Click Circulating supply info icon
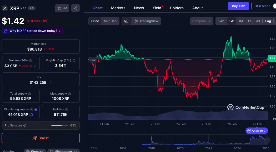Viewport: 276px width, 152px height. coord(32,110)
